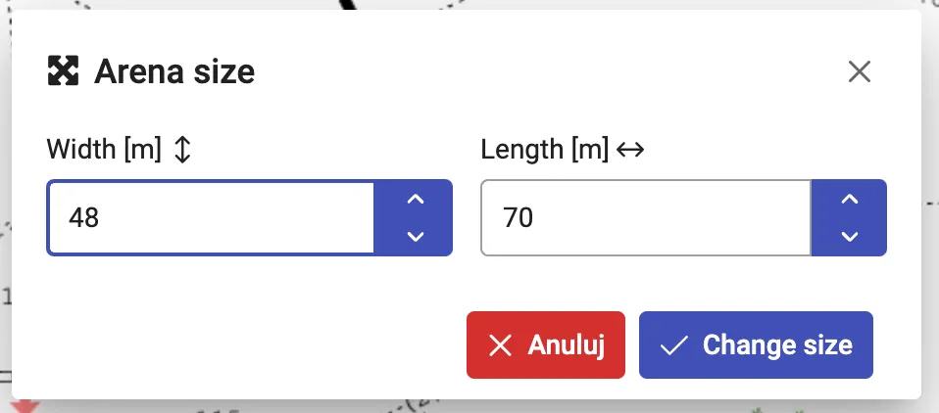Click the X icon inside Anuluj button

tap(501, 345)
